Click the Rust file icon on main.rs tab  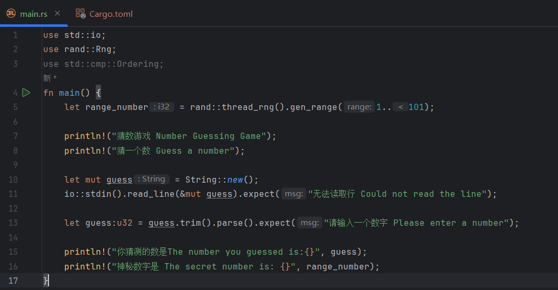tap(11, 14)
